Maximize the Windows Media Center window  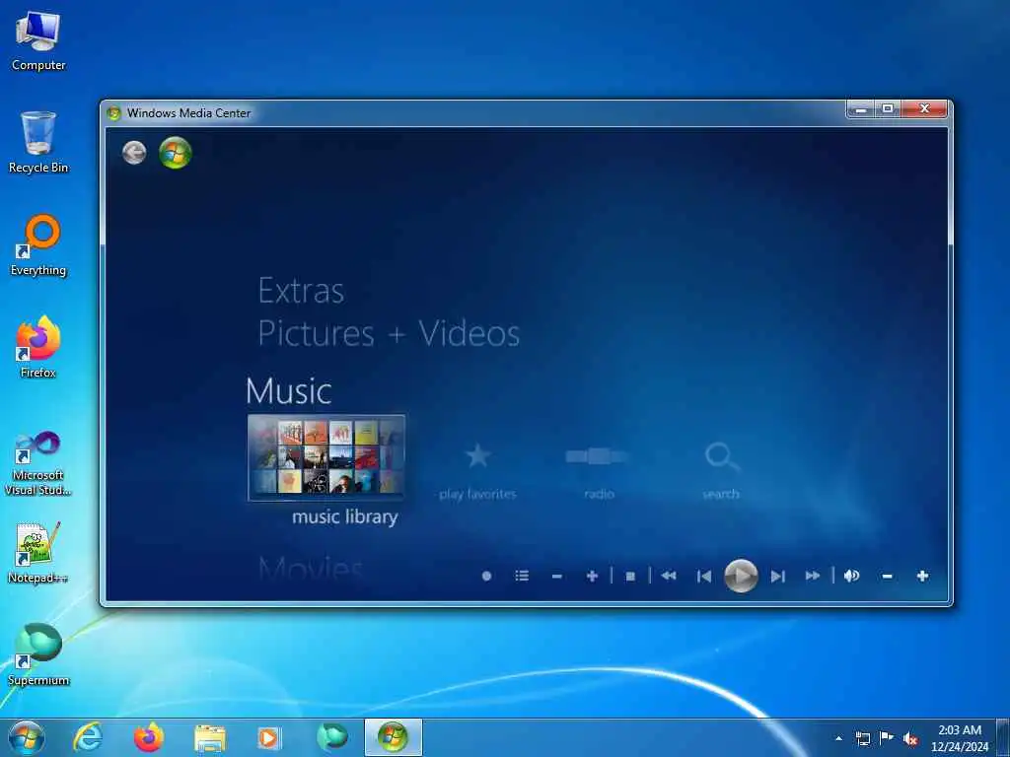click(888, 108)
